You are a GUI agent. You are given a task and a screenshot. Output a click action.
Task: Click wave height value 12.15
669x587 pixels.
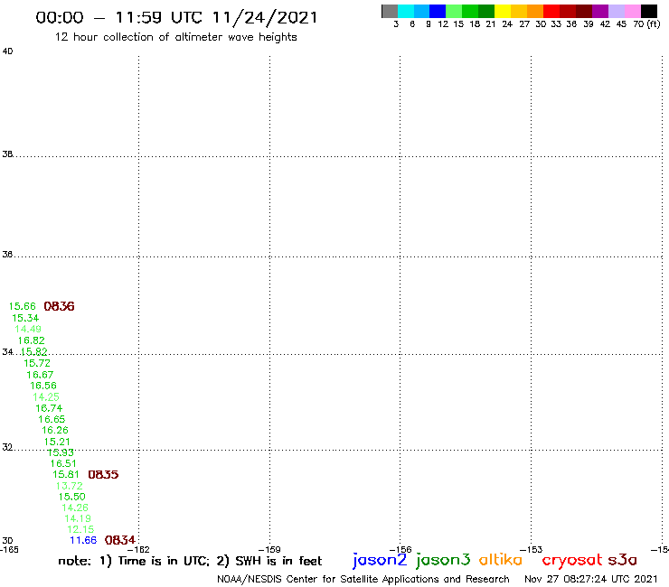point(80,529)
